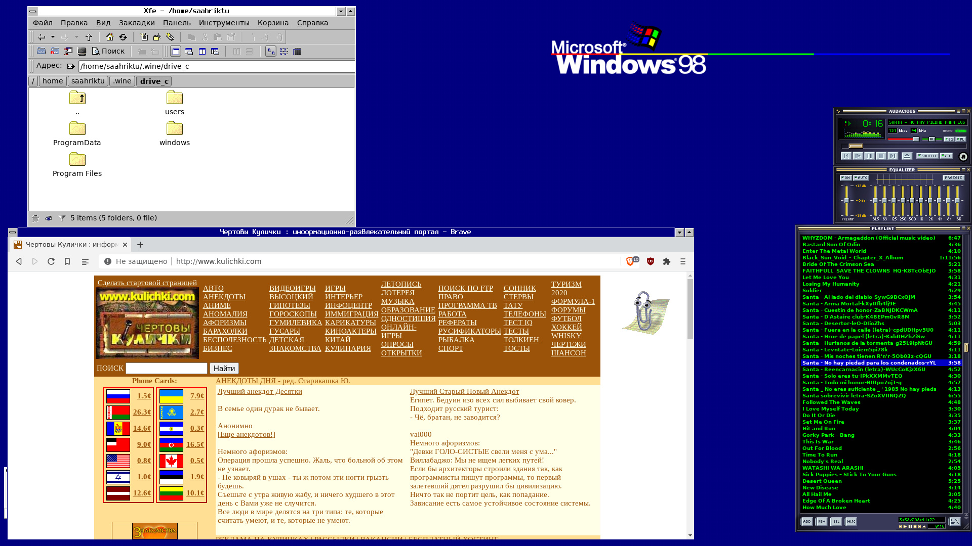The height and width of the screenshot is (546, 972).
Task: Create new file in Xfe toolbar
Action: click(144, 37)
